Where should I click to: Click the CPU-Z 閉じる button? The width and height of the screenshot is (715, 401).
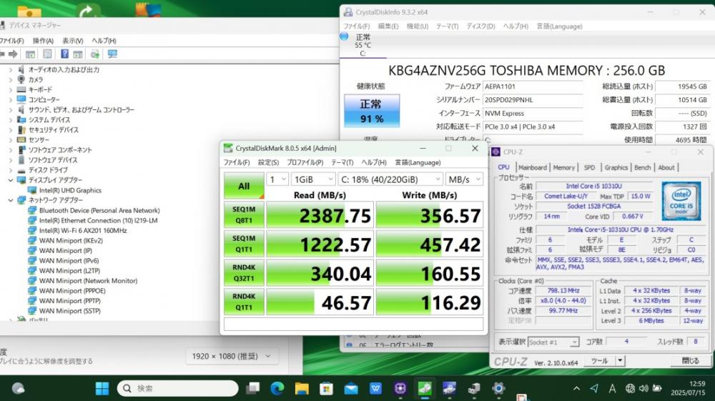coord(691,361)
